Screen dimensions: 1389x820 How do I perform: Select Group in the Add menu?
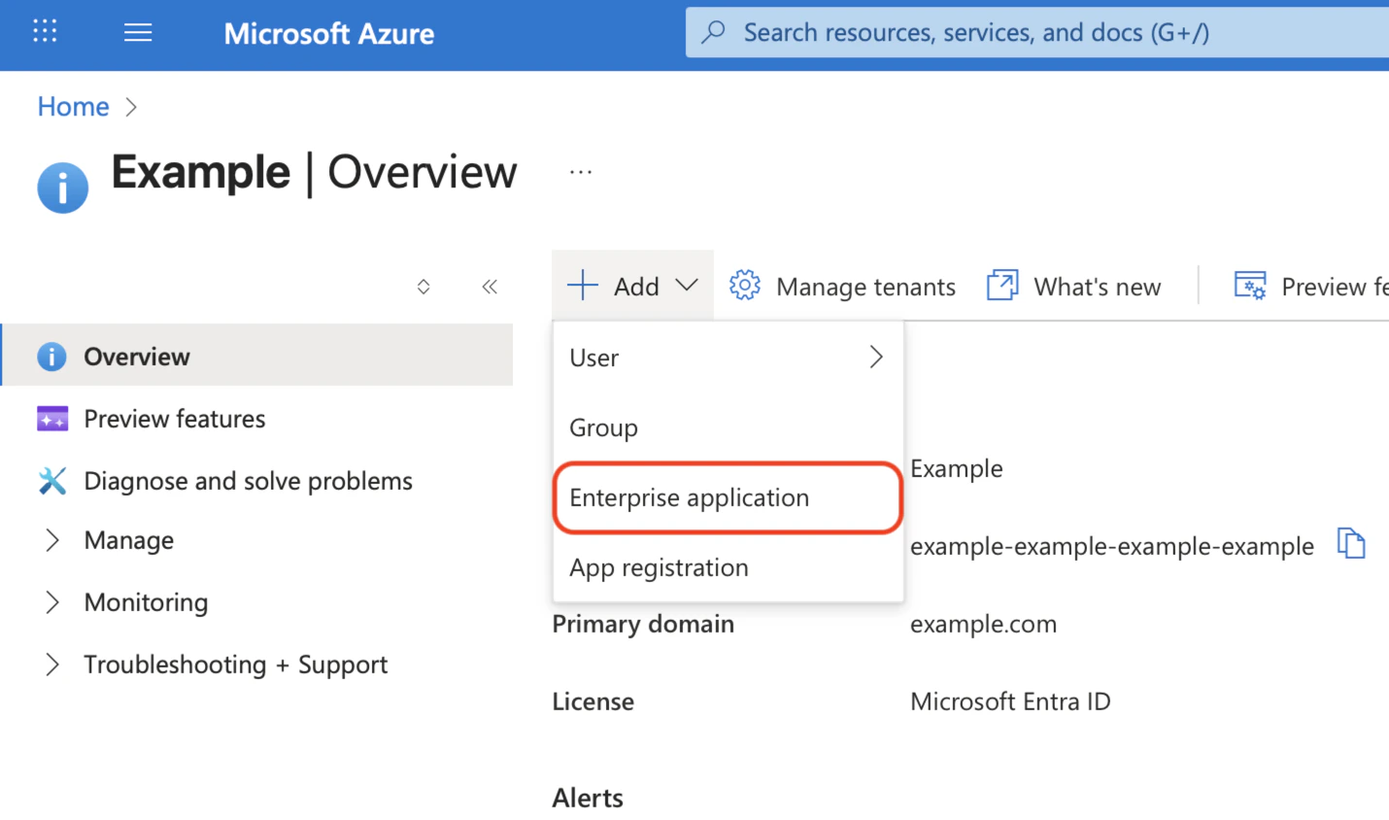(603, 427)
